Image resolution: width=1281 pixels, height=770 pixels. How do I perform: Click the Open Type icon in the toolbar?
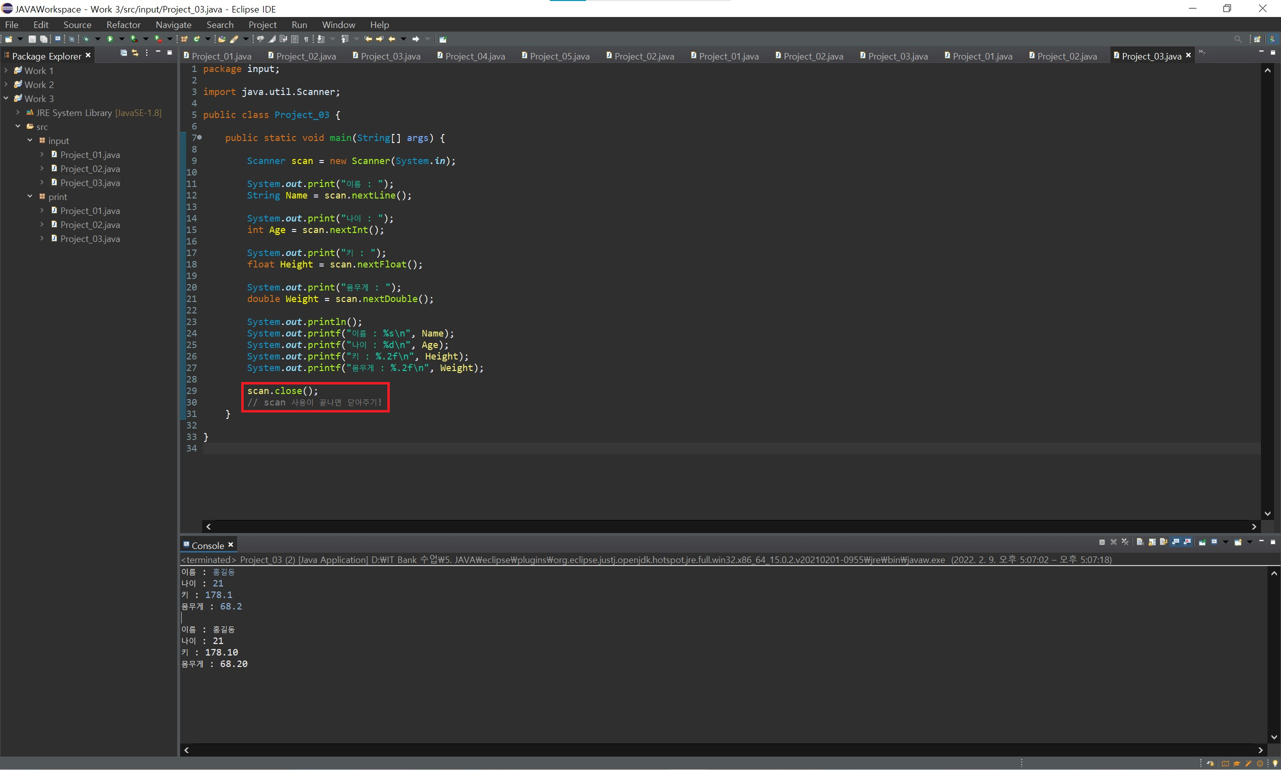pos(222,39)
